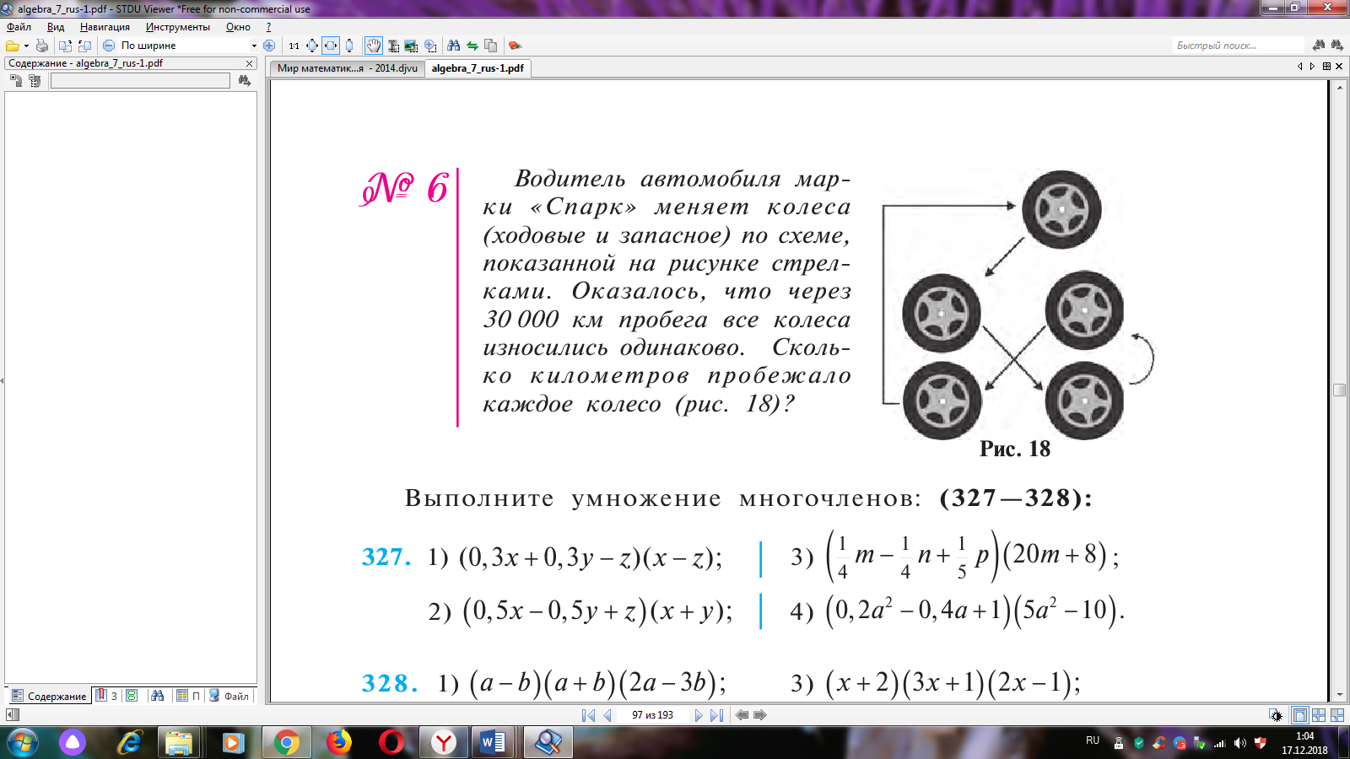This screenshot has width=1350, height=759.
Task: Open search with the toolbar binoculars icon
Action: 454,46
